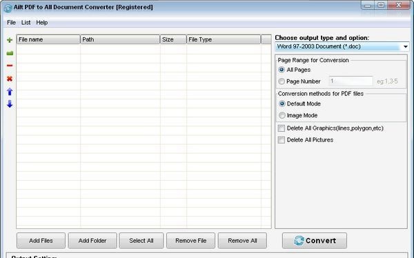This screenshot has width=414, height=258.
Task: Click the Add Files button
Action: pyautogui.click(x=41, y=241)
